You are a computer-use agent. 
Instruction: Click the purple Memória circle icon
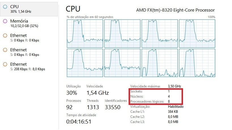5,21
